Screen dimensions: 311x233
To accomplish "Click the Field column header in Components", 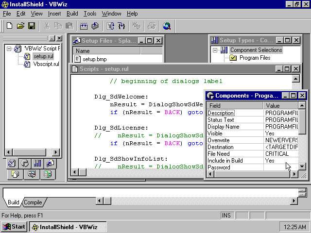I will coord(235,106).
